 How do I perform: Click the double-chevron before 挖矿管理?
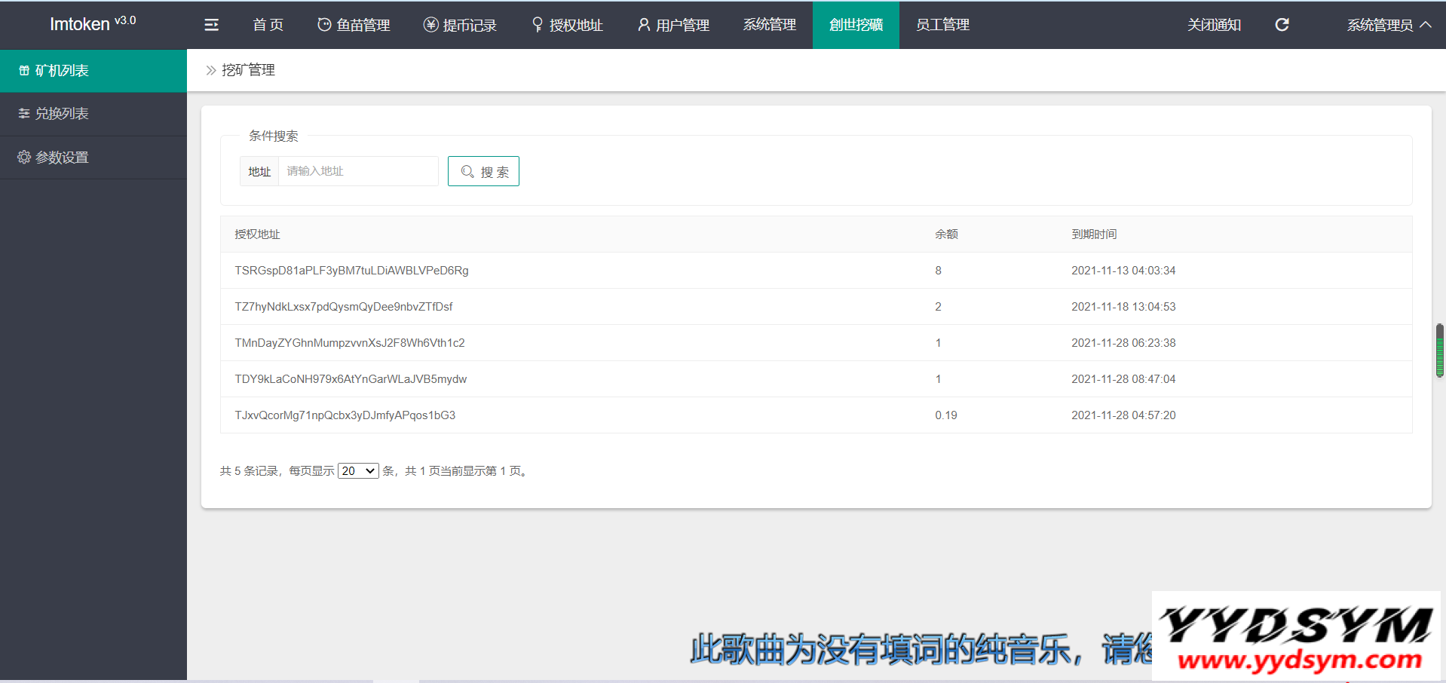click(x=211, y=70)
